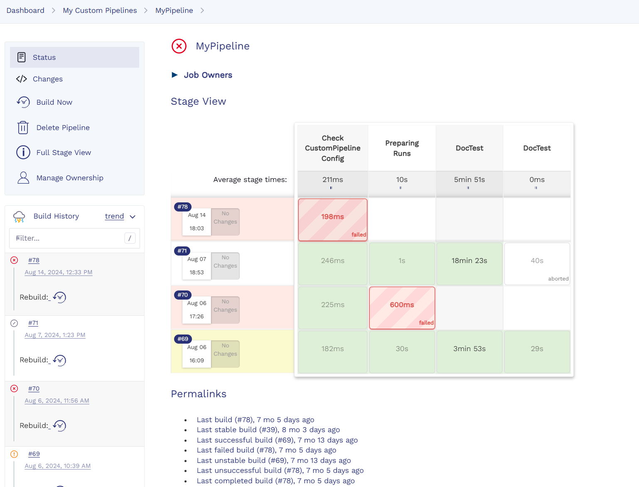The height and width of the screenshot is (487, 639).
Task: Click the Build Now clock icon
Action: coord(23,102)
